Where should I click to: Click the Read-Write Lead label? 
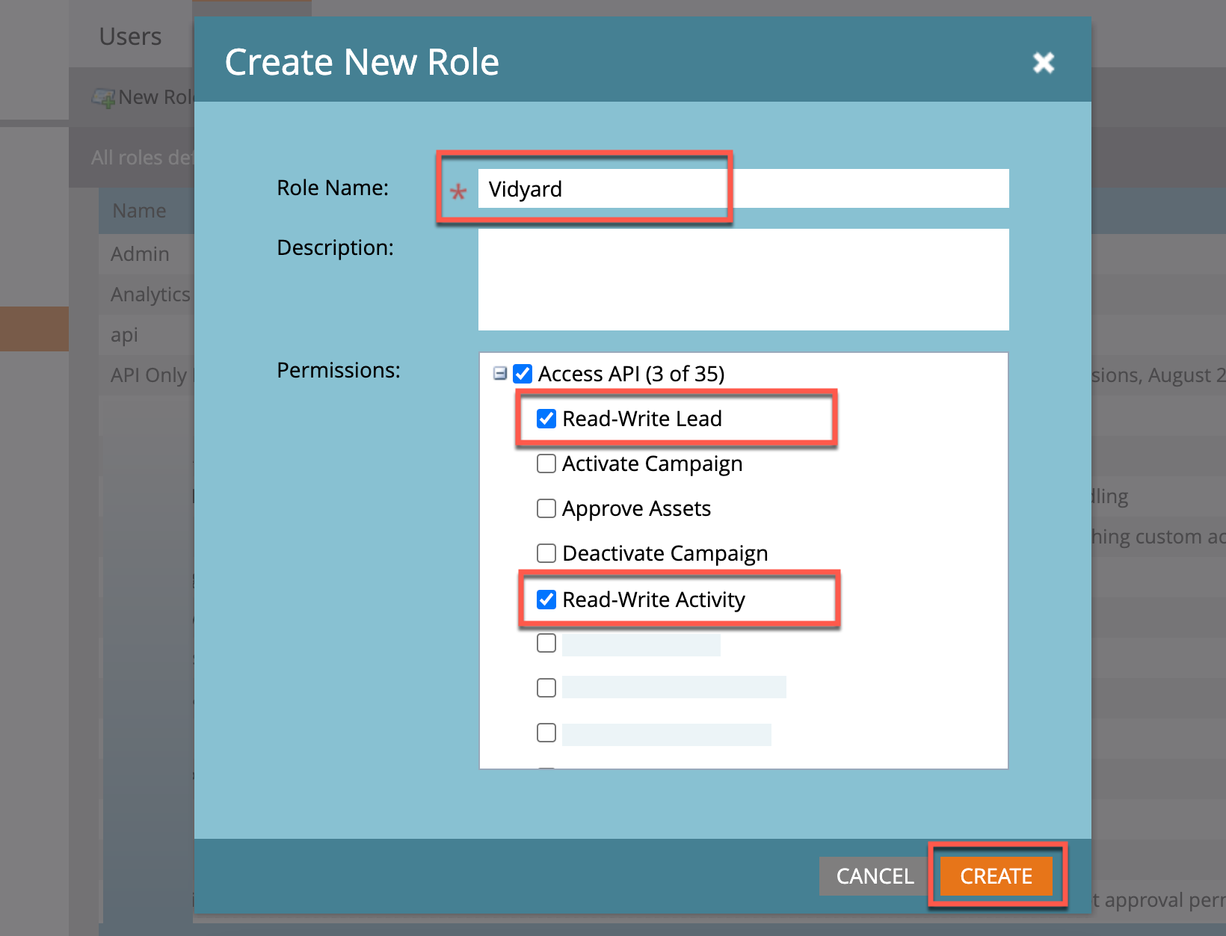point(641,419)
